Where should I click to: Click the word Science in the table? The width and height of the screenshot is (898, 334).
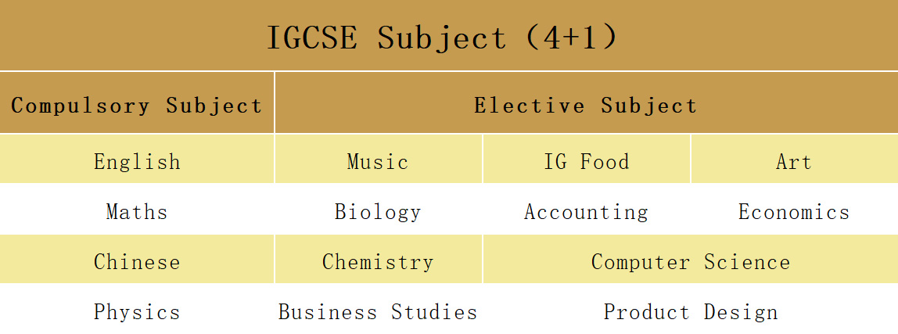[x=746, y=262]
